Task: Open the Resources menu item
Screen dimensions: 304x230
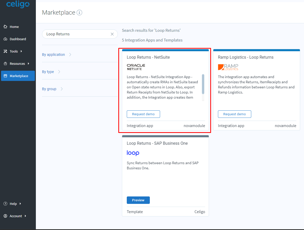Action: pos(18,64)
